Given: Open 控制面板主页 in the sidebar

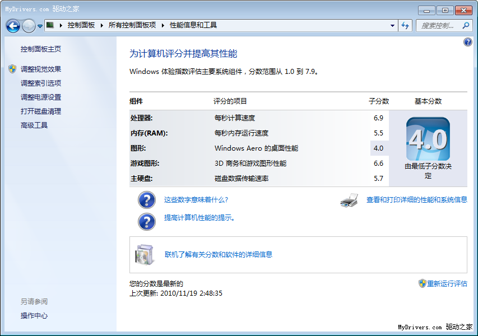Looking at the screenshot, I should coord(41,49).
